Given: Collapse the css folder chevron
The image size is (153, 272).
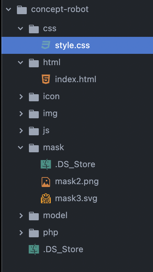Looking at the screenshot, I should [x=20, y=28].
